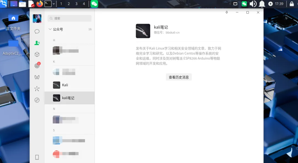Image resolution: width=298 pixels, height=163 pixels.
Task: Switch to workspace 1
Action: pyautogui.click(x=61, y=4)
